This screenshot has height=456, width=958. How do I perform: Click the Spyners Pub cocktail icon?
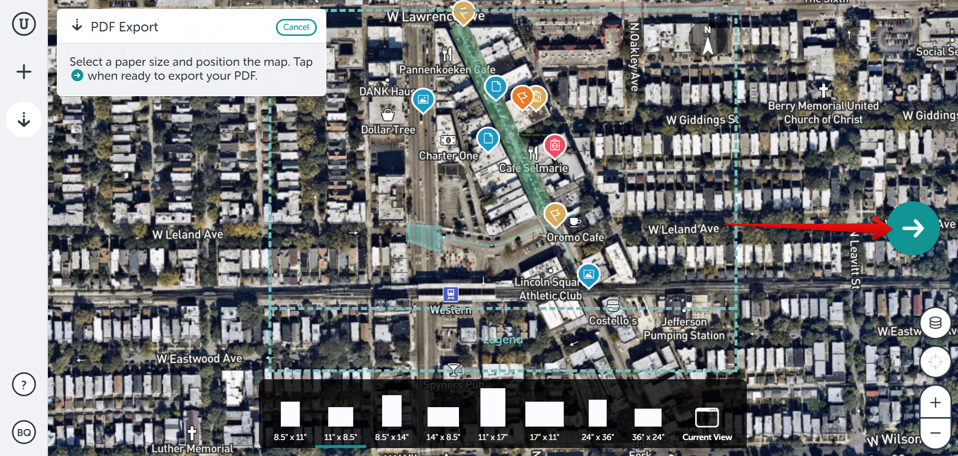tap(453, 370)
